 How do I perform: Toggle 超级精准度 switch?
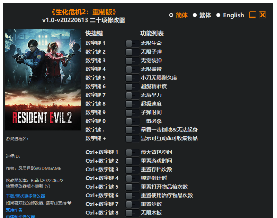coord(132,87)
